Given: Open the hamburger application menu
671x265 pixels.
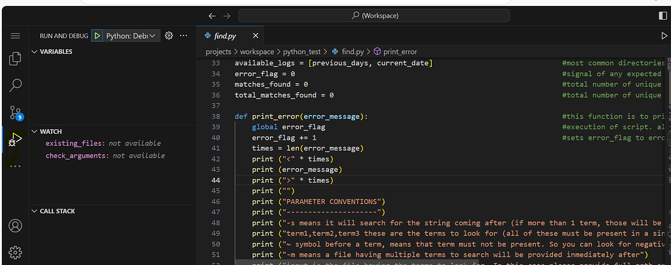Looking at the screenshot, I should tap(16, 35).
